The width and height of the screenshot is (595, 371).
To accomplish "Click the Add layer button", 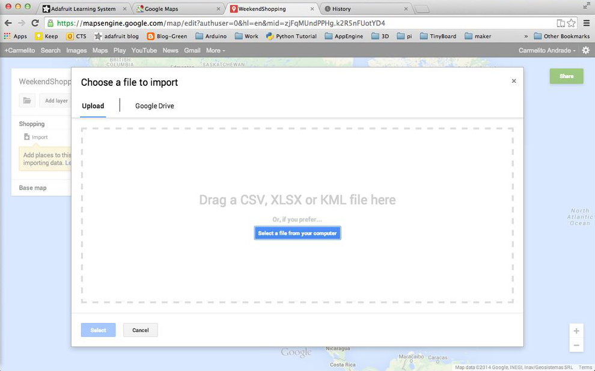I will pos(56,100).
